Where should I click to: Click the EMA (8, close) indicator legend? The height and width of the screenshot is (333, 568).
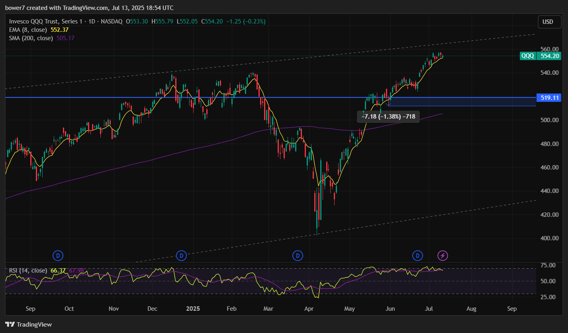(x=27, y=30)
